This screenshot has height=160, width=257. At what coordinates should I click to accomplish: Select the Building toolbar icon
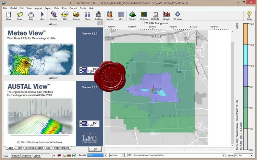coord(99,16)
